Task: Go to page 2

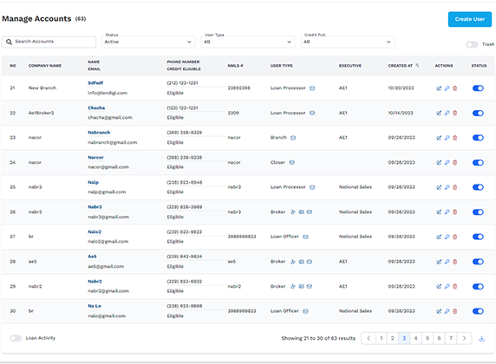Action: point(392,338)
